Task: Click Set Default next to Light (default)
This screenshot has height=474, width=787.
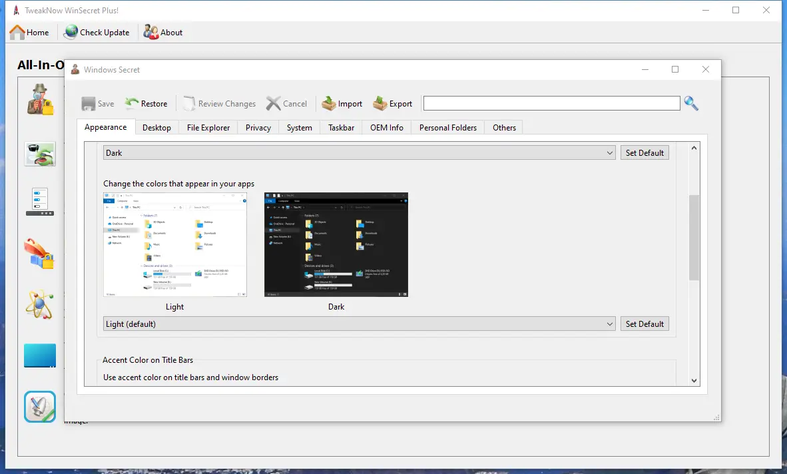Action: pyautogui.click(x=645, y=324)
